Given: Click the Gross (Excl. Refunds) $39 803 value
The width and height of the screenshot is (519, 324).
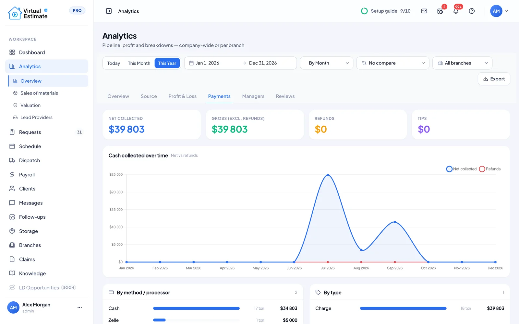Looking at the screenshot, I should tap(229, 129).
